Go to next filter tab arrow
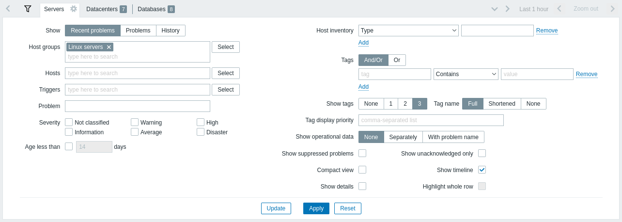This screenshot has height=222, width=622. click(507, 9)
